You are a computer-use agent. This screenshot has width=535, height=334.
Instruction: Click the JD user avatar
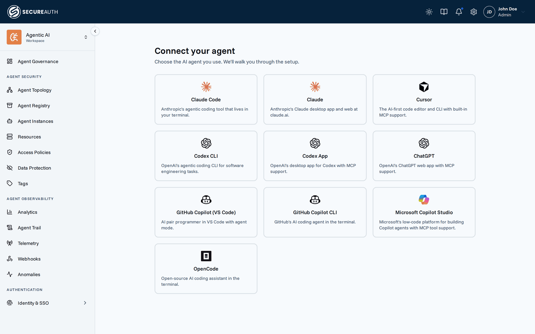[x=489, y=12]
